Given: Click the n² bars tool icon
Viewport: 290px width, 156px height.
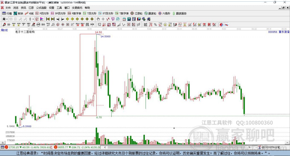Looking at the screenshot, I should coord(48,25).
